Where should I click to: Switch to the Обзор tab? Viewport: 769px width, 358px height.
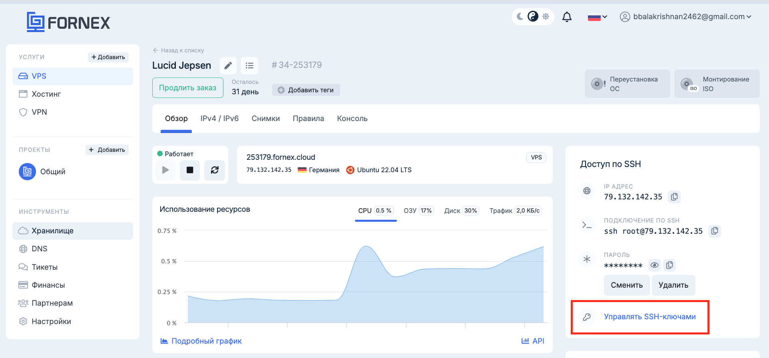pos(176,119)
